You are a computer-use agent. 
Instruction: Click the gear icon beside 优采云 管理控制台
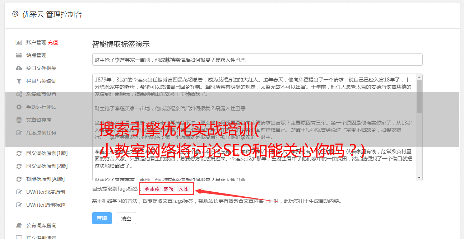click(15, 14)
